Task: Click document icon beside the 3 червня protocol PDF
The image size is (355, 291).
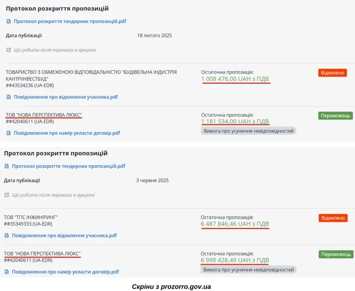Action: pyautogui.click(x=7, y=166)
